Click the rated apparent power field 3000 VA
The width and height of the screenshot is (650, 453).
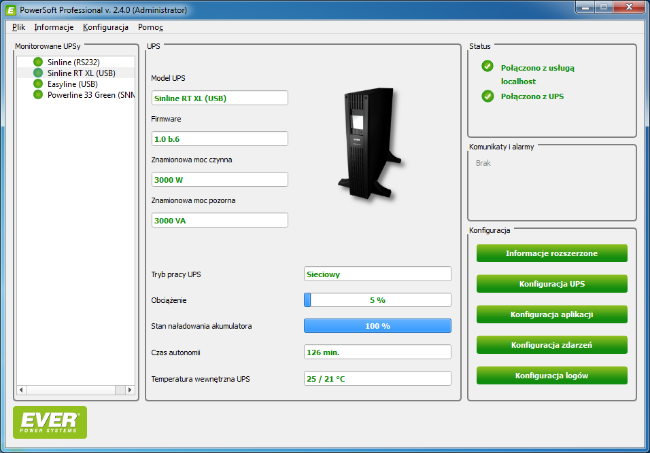pyautogui.click(x=220, y=220)
